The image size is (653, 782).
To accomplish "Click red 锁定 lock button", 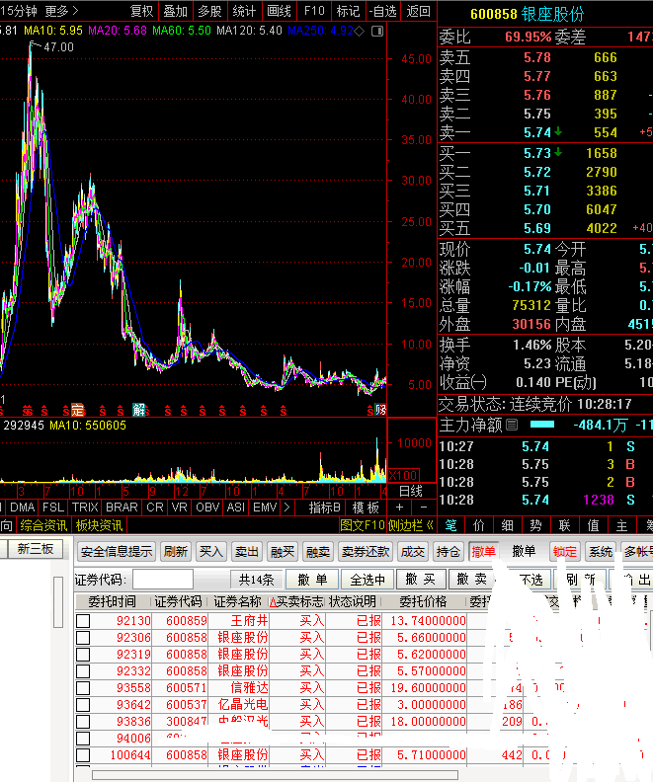I will (x=564, y=552).
